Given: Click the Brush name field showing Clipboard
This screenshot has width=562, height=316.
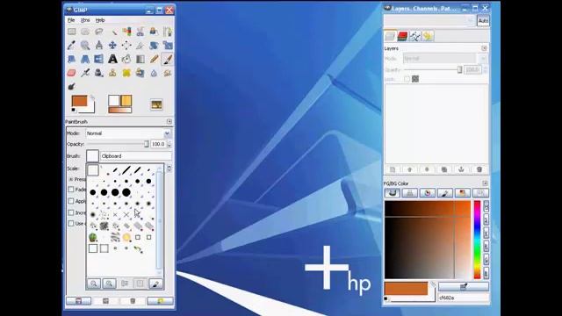Looking at the screenshot, I should point(136,156).
